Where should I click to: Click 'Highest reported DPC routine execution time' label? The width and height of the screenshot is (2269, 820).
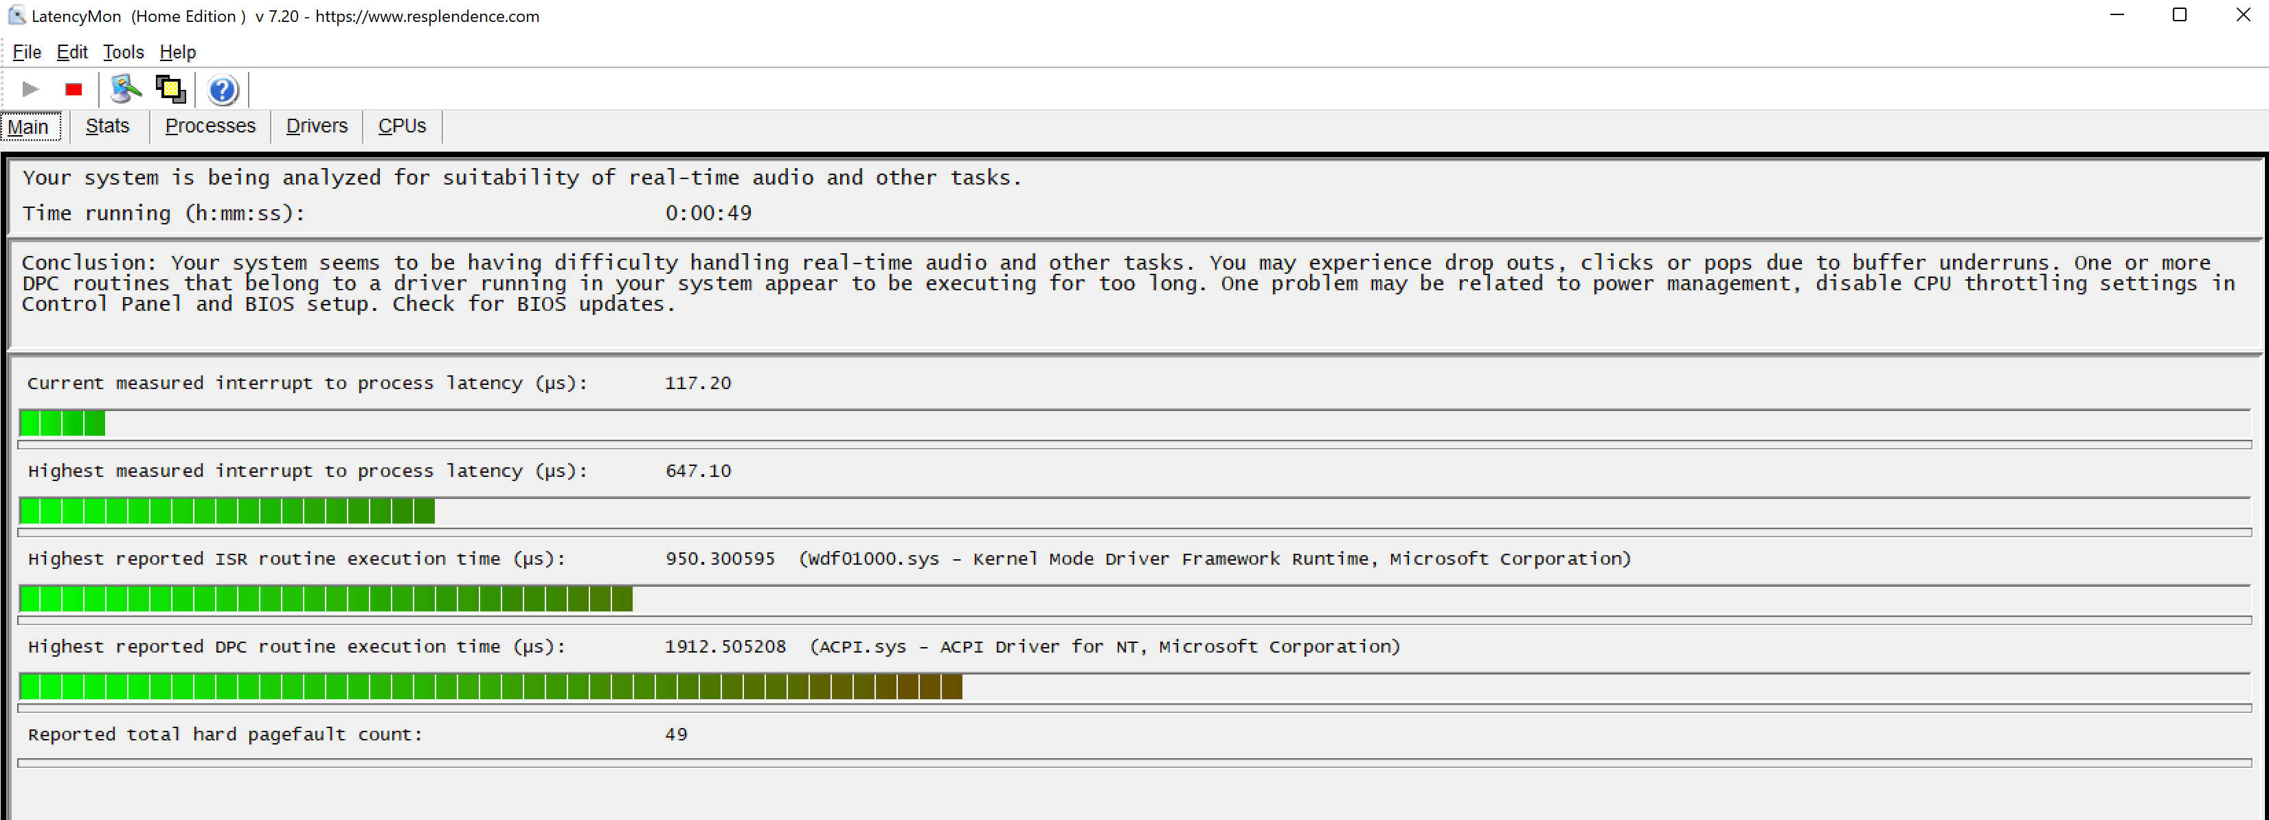(x=297, y=646)
